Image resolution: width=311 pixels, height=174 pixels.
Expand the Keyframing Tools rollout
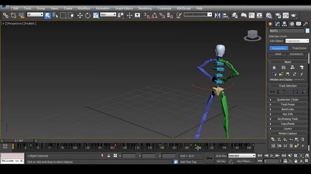[x=288, y=119]
